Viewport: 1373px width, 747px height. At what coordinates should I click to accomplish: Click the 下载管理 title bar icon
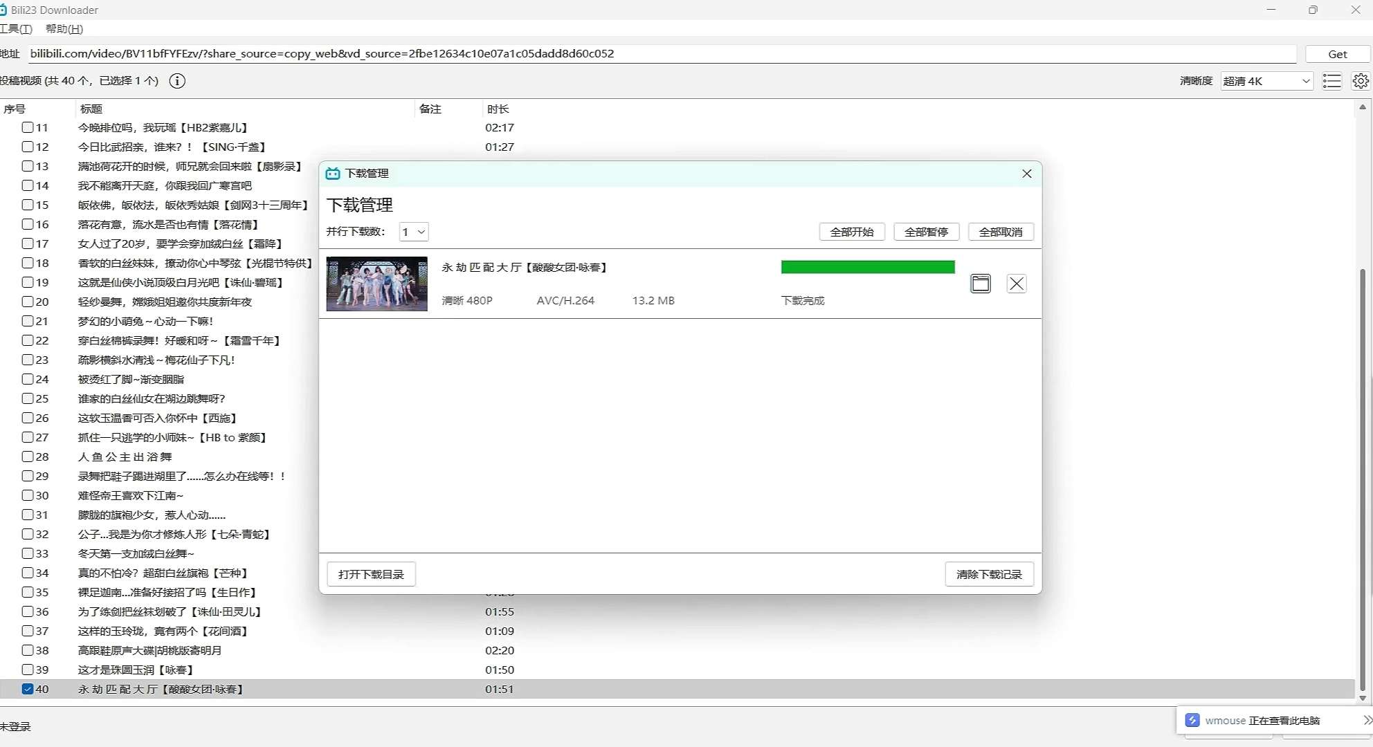point(333,174)
